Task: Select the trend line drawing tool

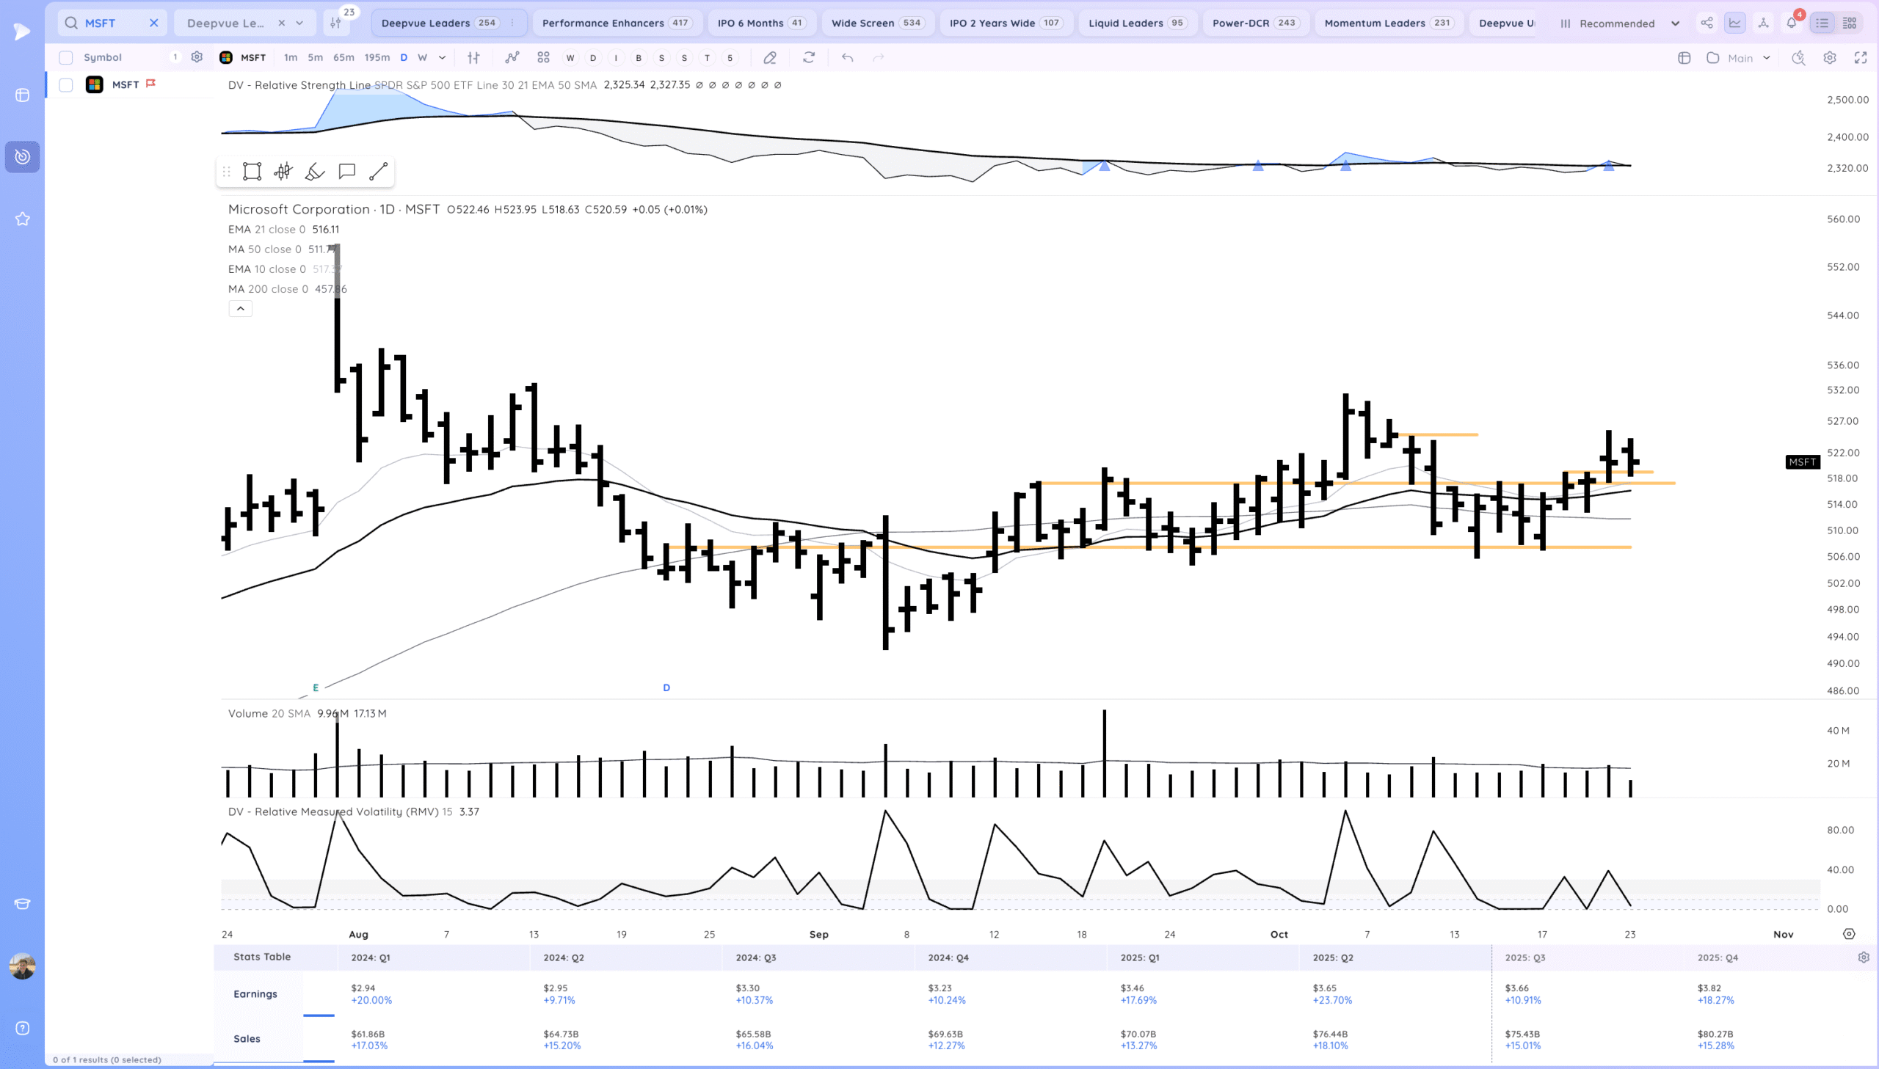Action: pos(378,172)
